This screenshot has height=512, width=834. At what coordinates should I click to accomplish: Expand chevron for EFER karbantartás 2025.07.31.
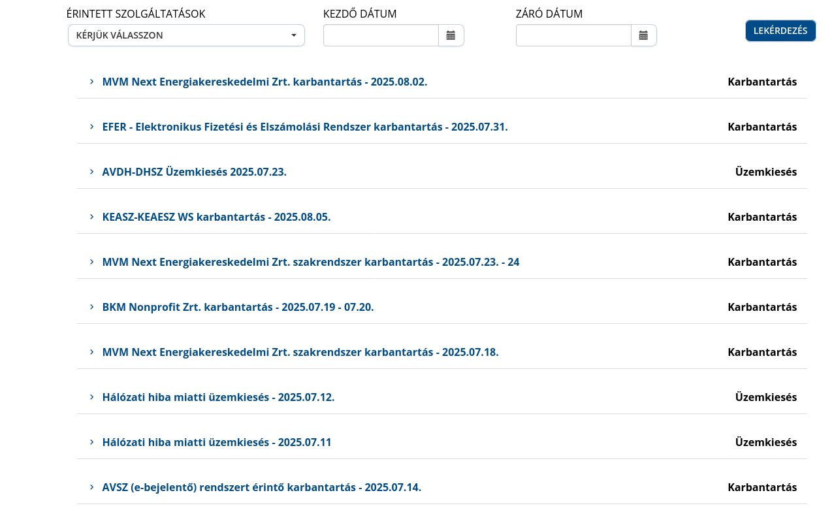click(92, 127)
